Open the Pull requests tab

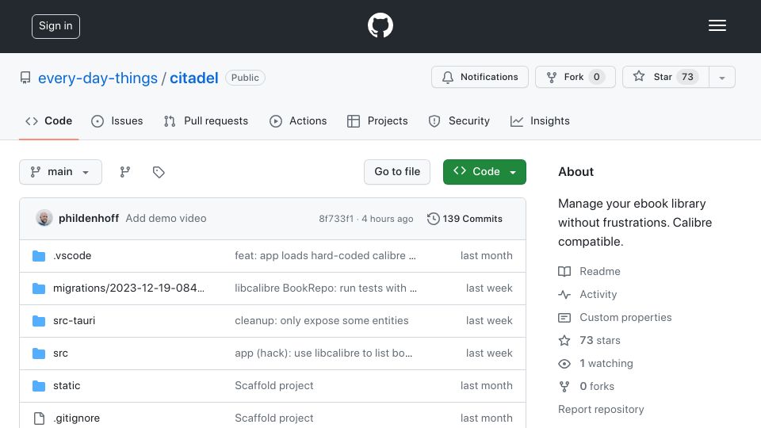click(x=206, y=120)
